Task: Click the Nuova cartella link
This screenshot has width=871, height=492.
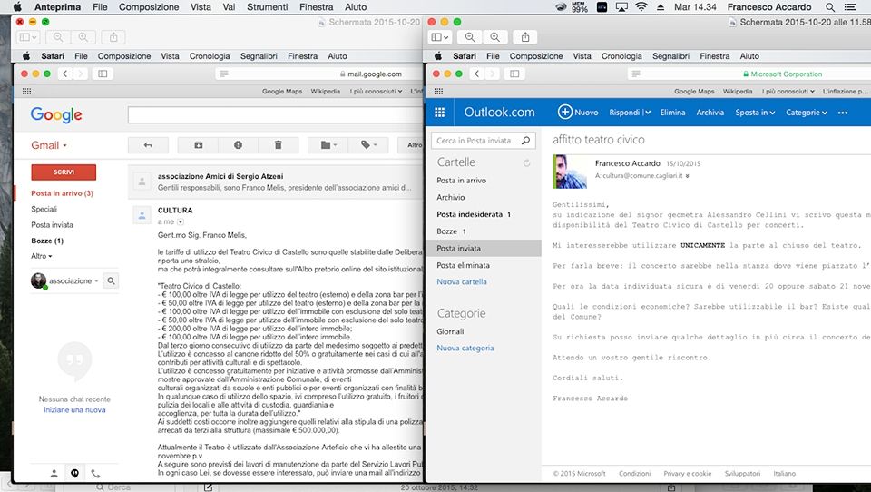Action: pyautogui.click(x=462, y=282)
